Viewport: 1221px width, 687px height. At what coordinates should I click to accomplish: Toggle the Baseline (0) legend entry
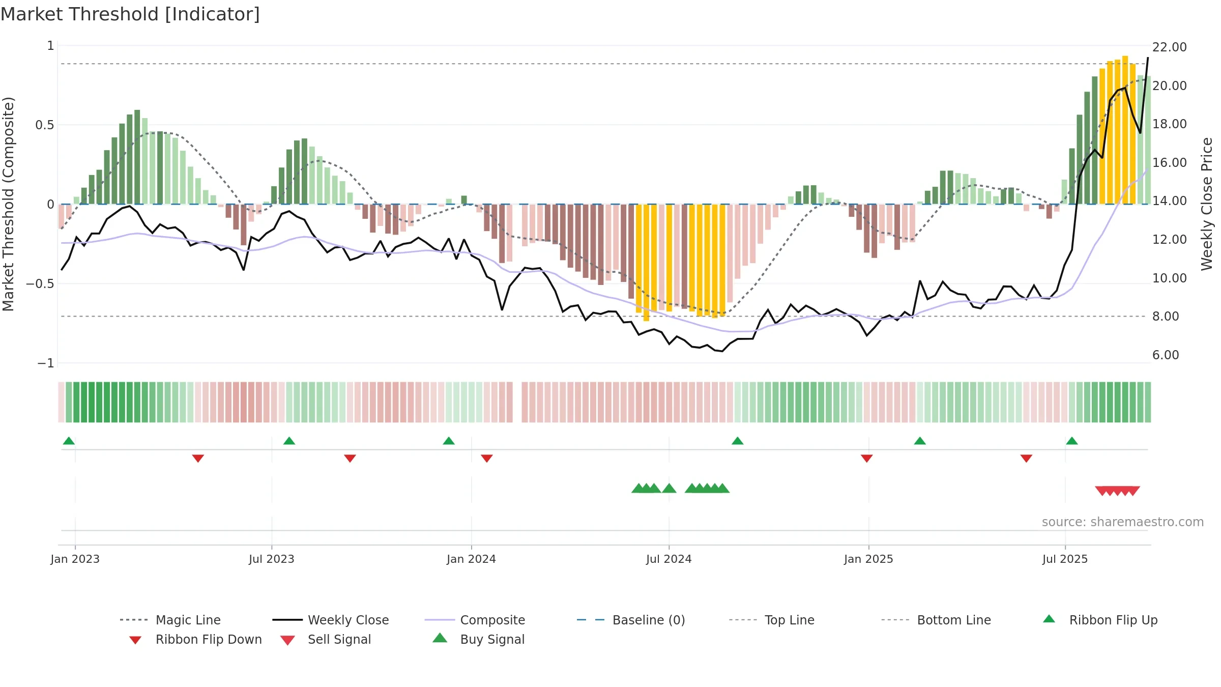(x=631, y=620)
